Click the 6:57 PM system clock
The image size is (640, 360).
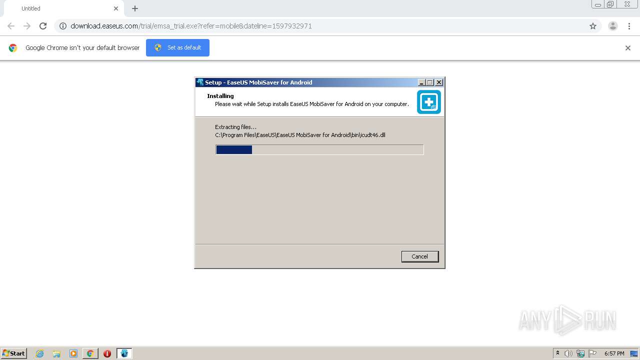pos(614,353)
